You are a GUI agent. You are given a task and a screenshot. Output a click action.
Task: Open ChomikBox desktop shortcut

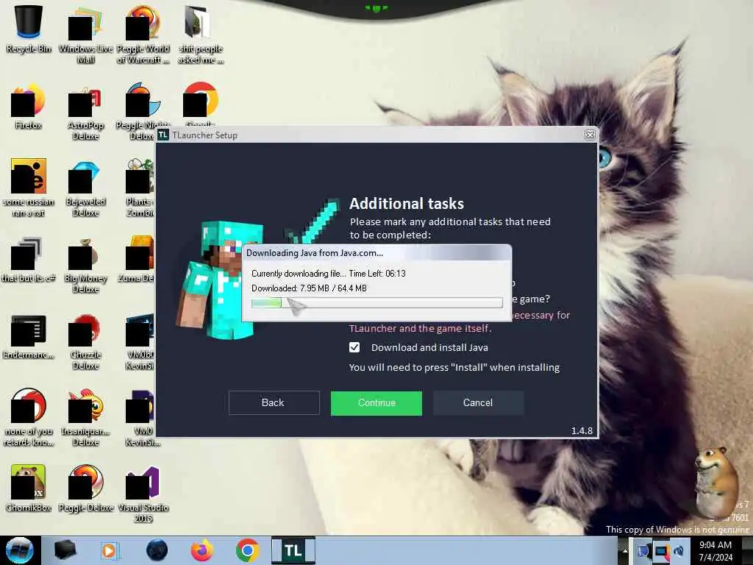(29, 488)
